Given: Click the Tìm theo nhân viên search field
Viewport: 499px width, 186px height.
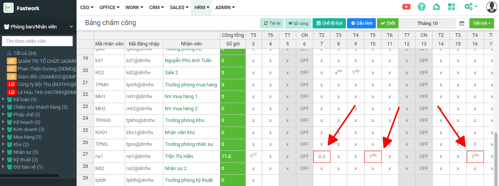Looking at the screenshot, I should 37,41.
